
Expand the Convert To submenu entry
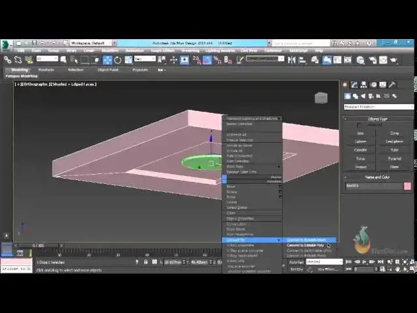click(x=252, y=240)
